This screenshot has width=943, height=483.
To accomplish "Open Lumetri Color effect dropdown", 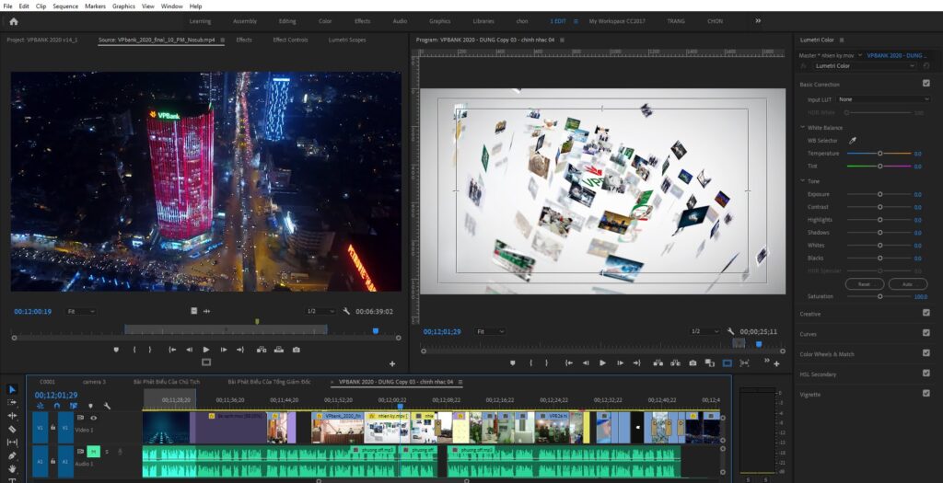I will pyautogui.click(x=865, y=65).
